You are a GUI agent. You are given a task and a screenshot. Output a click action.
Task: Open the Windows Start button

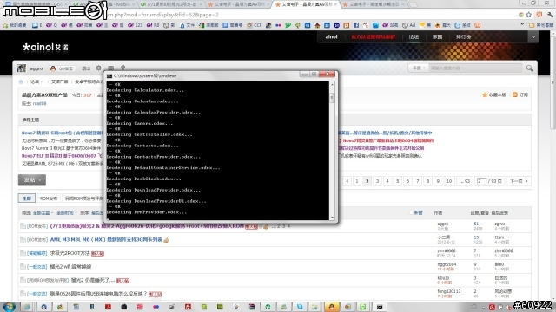coord(10,307)
